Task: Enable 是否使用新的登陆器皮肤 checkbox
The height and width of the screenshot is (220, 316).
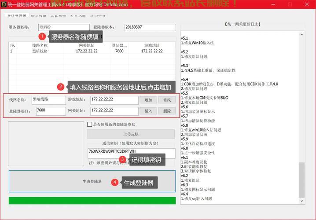Action: [90, 125]
